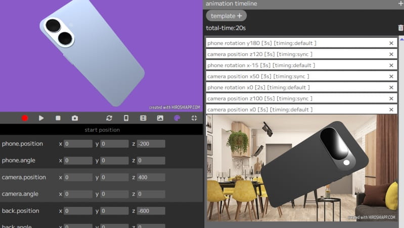Expand the animation timeline with plus icon
This screenshot has width=404, height=228.
click(x=400, y=4)
